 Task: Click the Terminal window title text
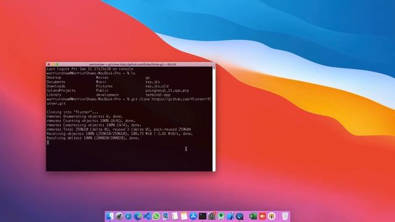point(132,64)
